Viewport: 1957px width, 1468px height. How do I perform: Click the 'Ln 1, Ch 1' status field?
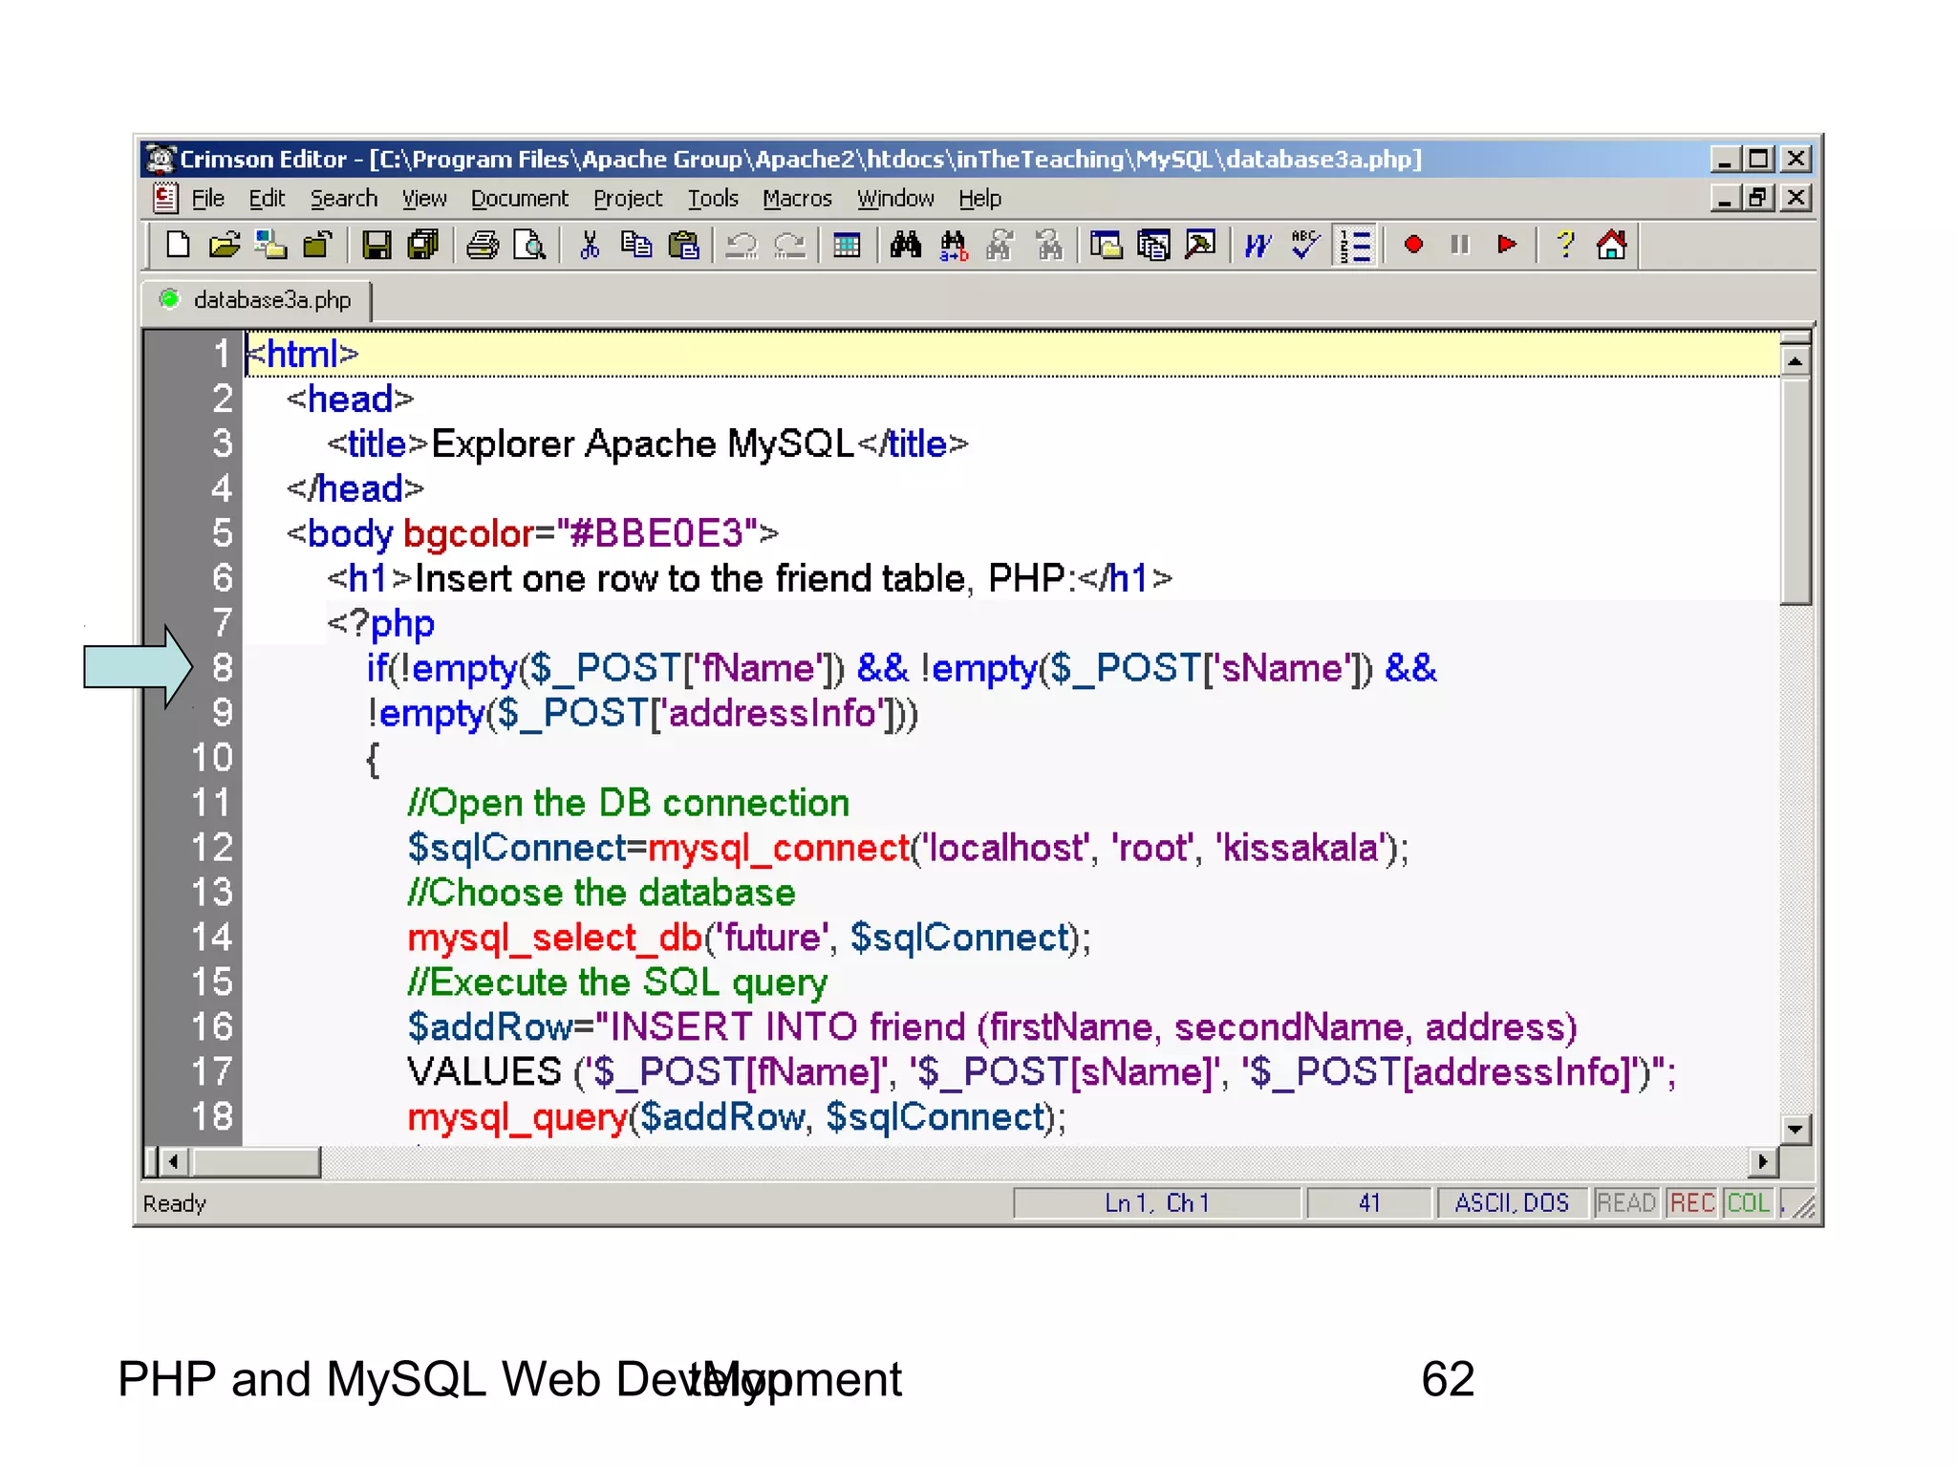(1157, 1203)
